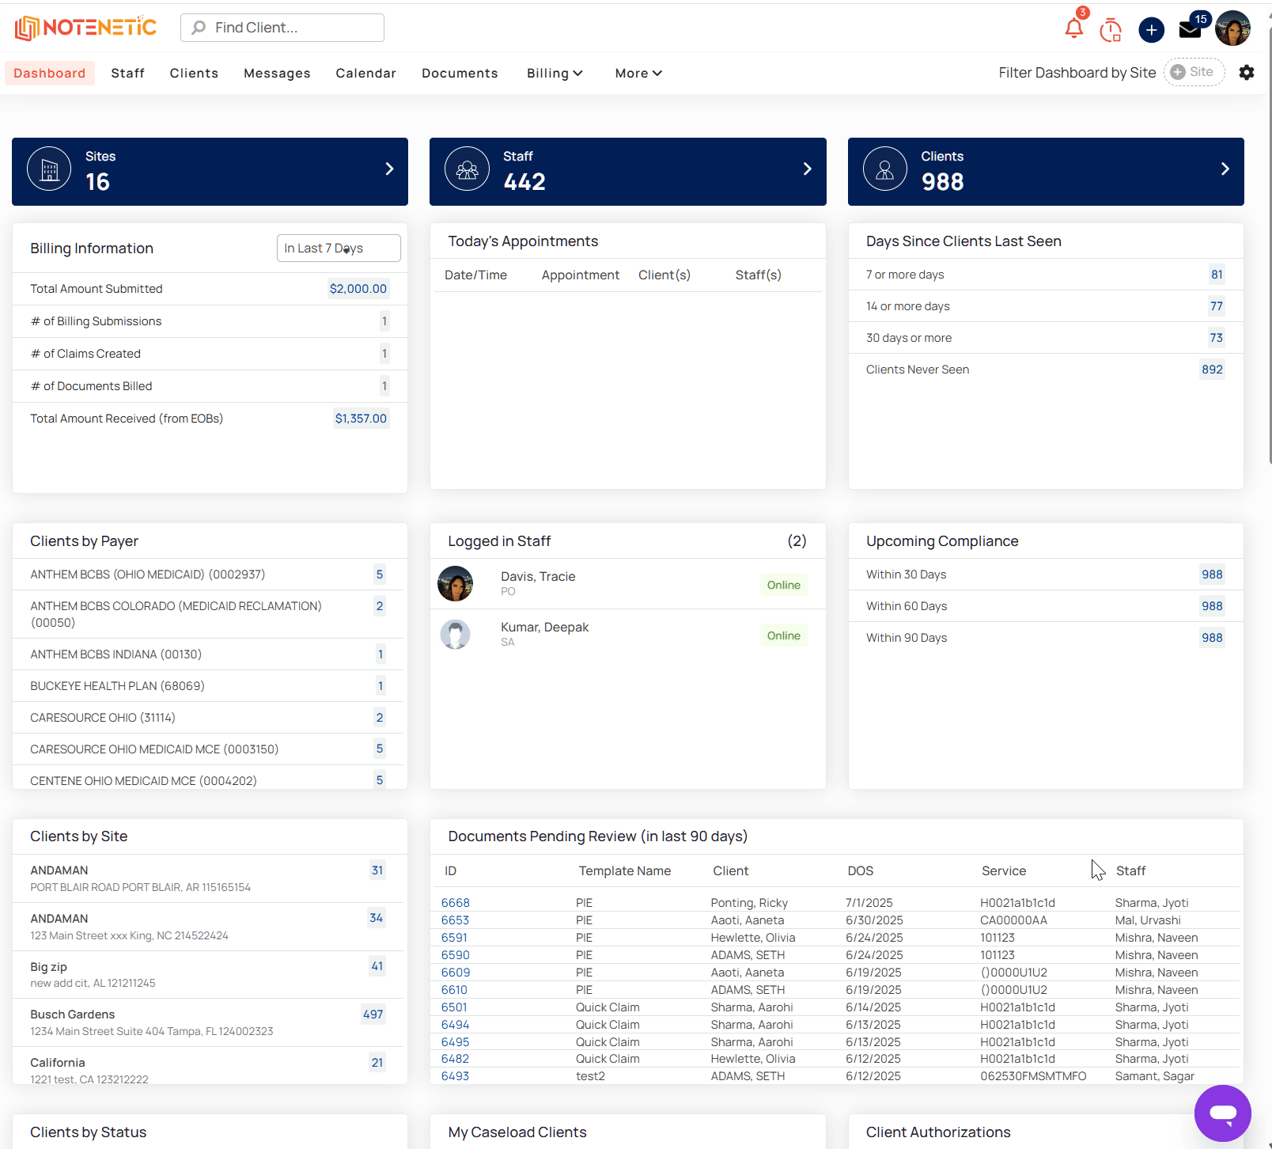Open the purple chat support bubble

(x=1223, y=1113)
